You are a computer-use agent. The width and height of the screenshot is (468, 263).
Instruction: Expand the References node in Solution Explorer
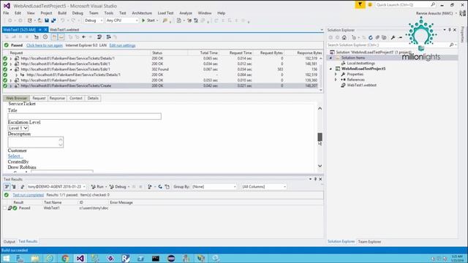pos(336,80)
